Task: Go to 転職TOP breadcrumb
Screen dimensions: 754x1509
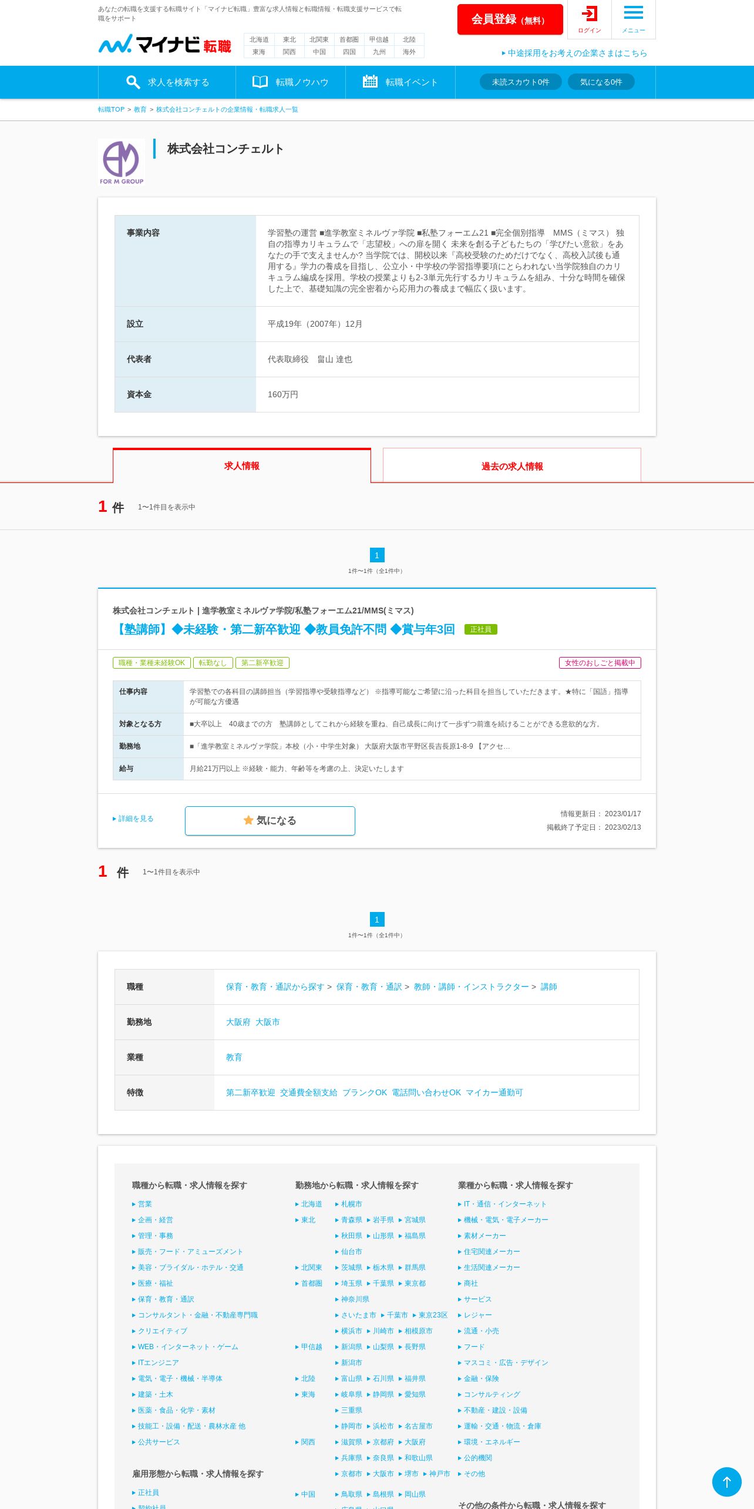Action: [x=111, y=109]
